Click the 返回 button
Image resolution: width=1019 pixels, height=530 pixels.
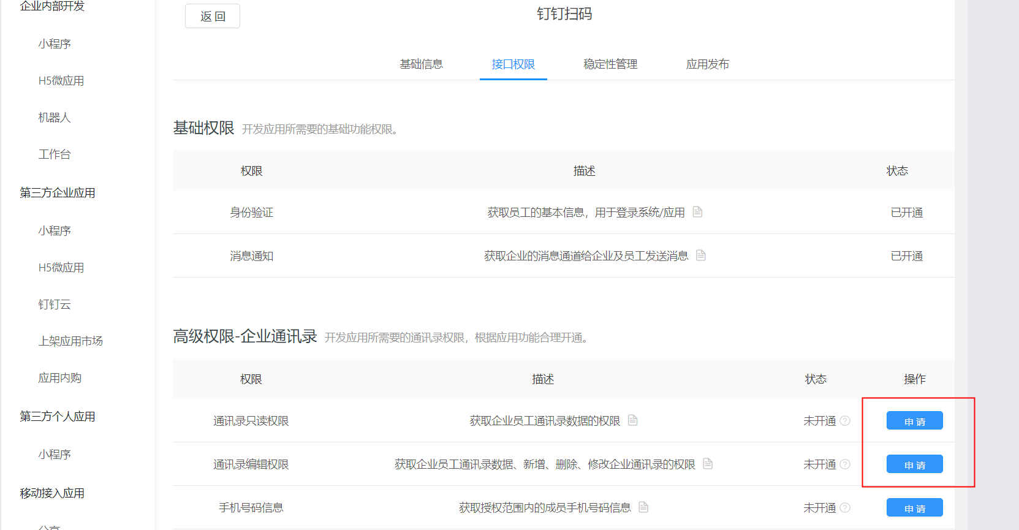213,16
